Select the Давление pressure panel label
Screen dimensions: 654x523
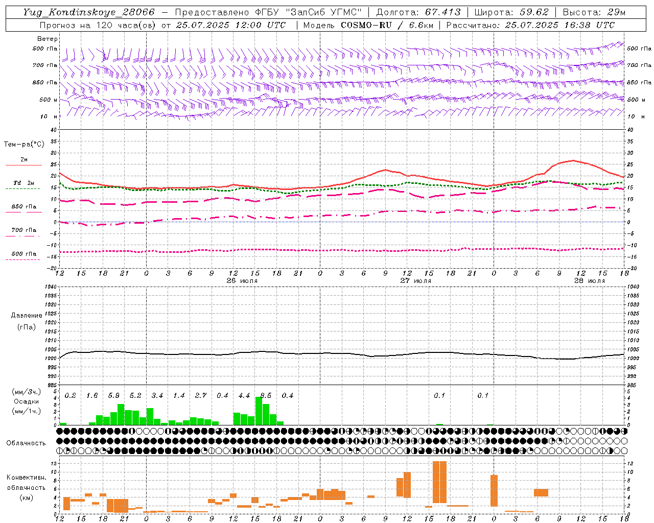(27, 316)
